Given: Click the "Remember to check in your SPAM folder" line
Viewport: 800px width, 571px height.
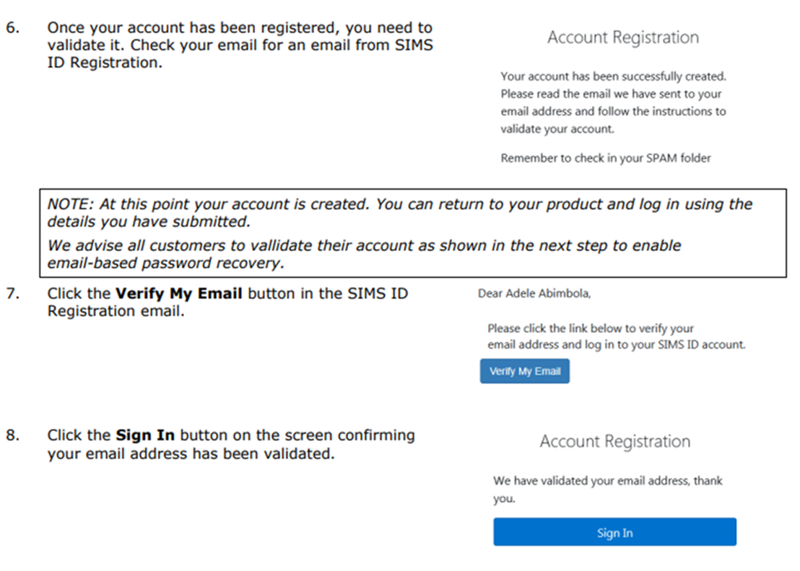Looking at the screenshot, I should pyautogui.click(x=605, y=158).
